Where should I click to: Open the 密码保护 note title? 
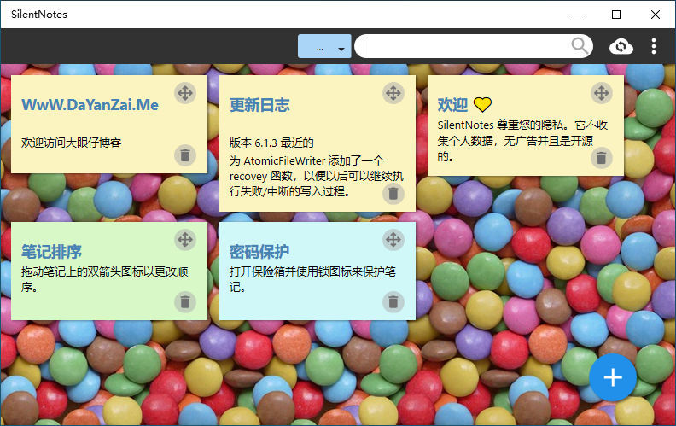pos(259,251)
